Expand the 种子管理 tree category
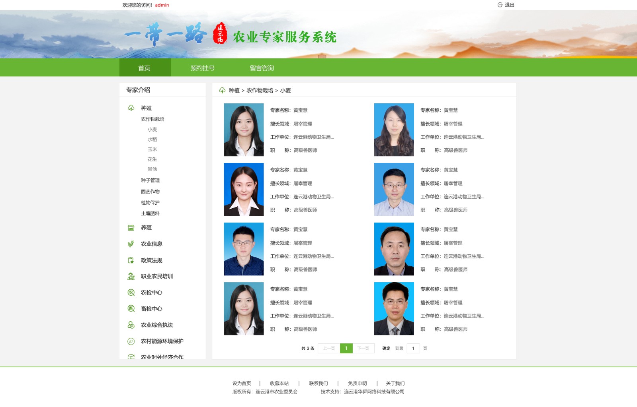Screen dimensions: 637x407 pos(150,180)
